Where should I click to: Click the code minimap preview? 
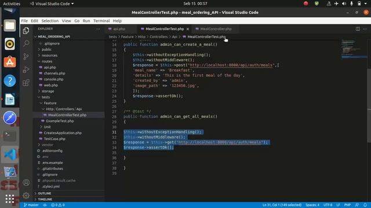click(x=354, y=49)
